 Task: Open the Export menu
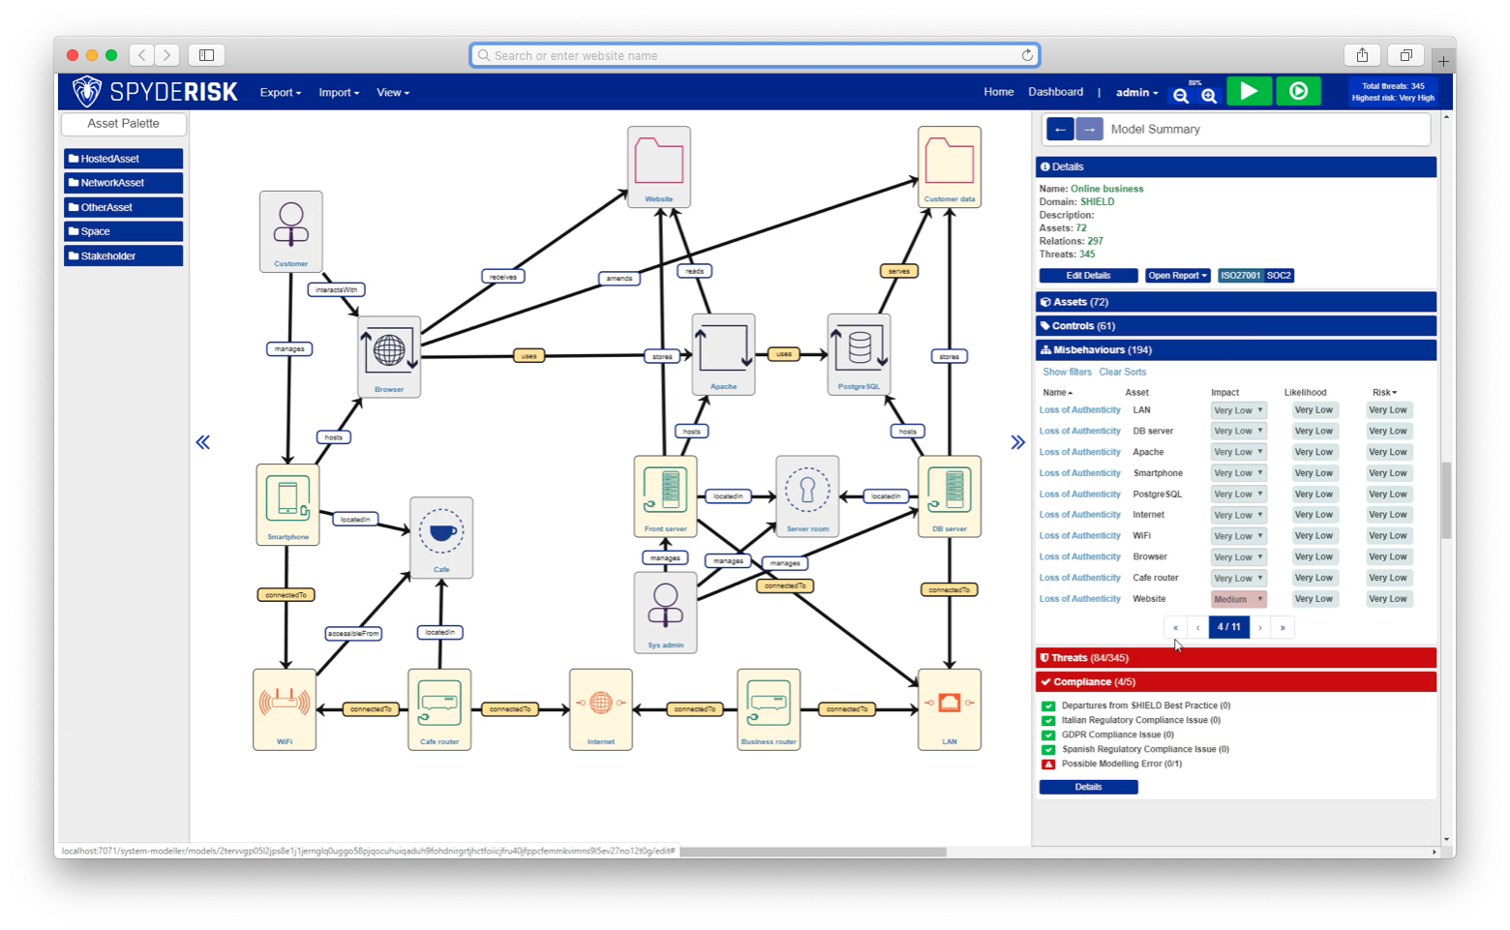(x=280, y=93)
